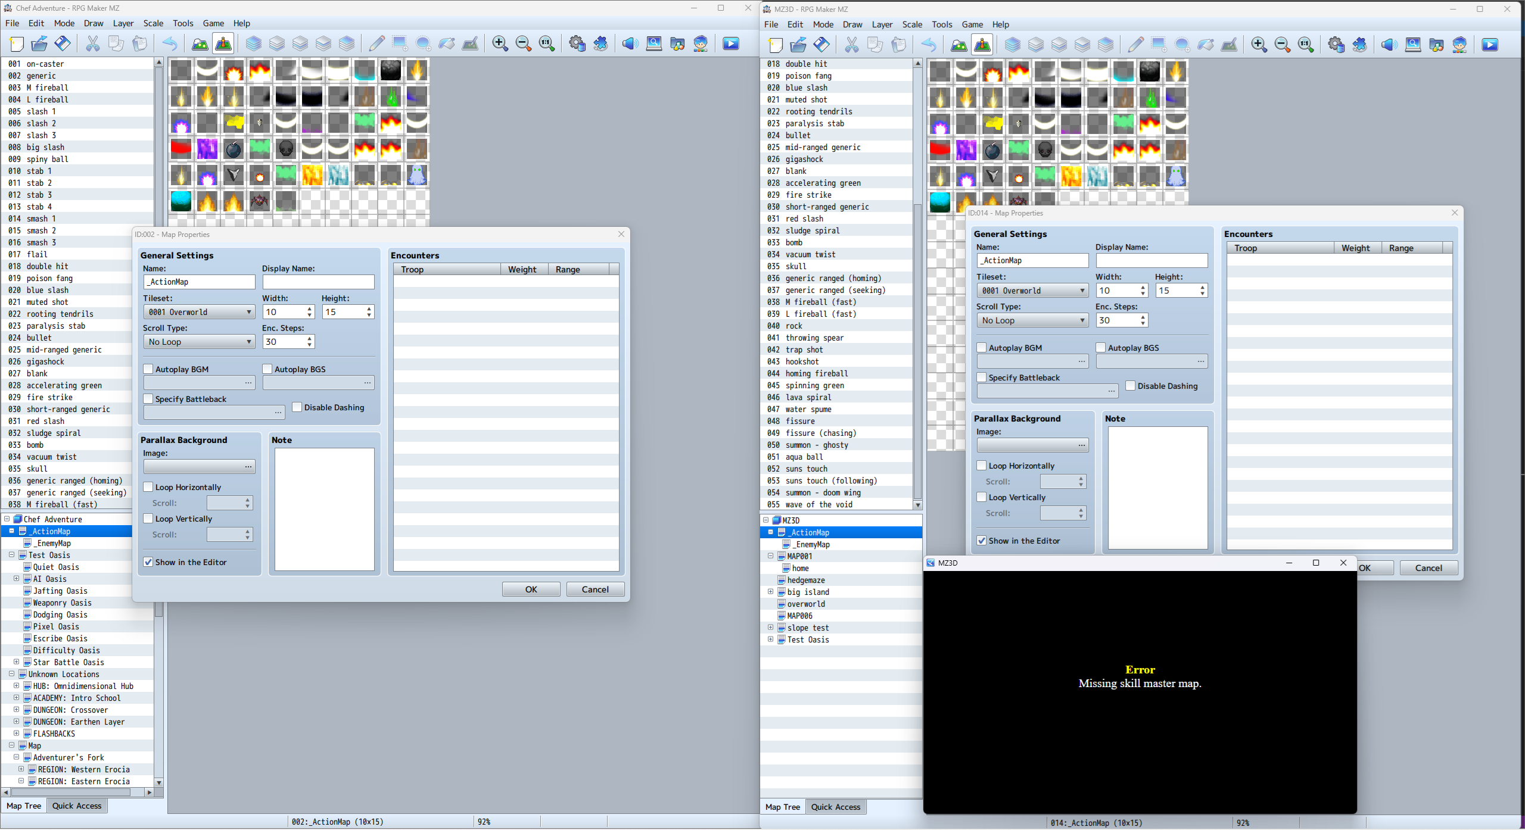The width and height of the screenshot is (1525, 830).
Task: Enable Autoplay BGM in ID:002 Map Properties
Action: (x=148, y=369)
